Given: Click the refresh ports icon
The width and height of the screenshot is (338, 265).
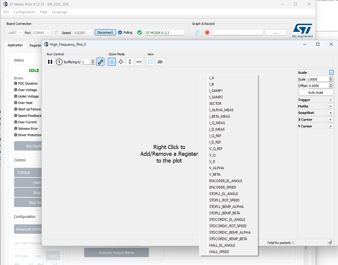Looking at the screenshot, I should click(x=56, y=32).
